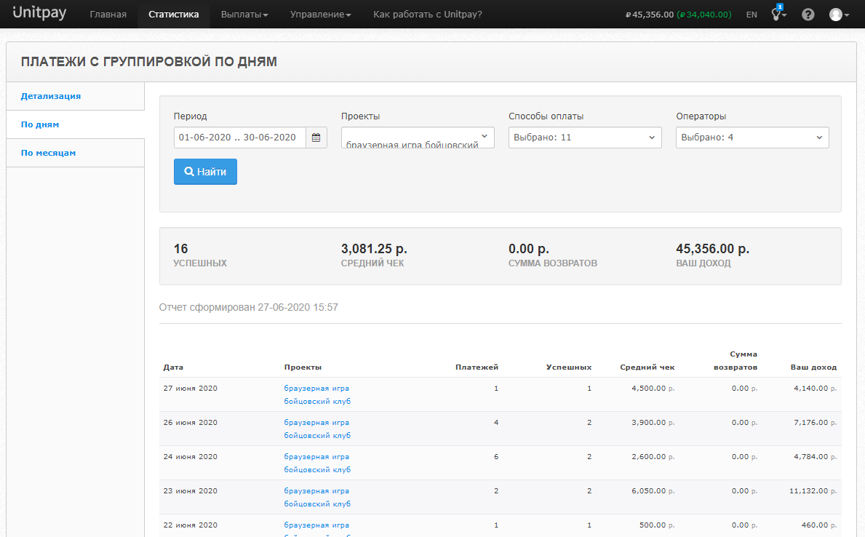865x537 pixels.
Task: Open the Способы оплаты dropdown
Action: 584,138
